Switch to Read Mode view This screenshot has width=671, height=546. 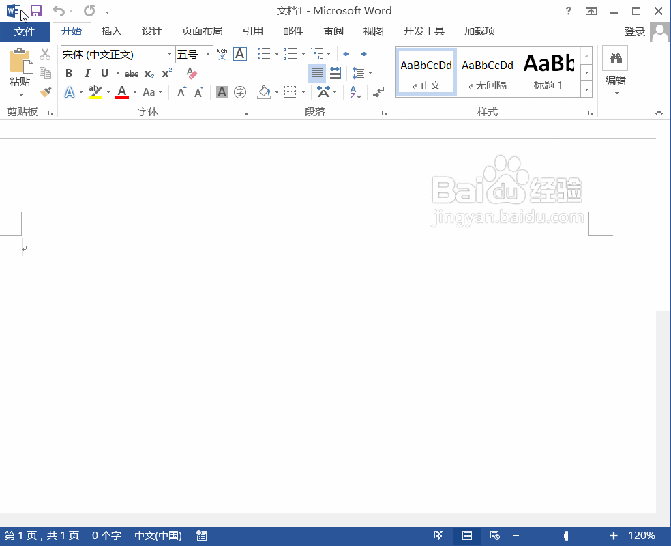(x=438, y=535)
